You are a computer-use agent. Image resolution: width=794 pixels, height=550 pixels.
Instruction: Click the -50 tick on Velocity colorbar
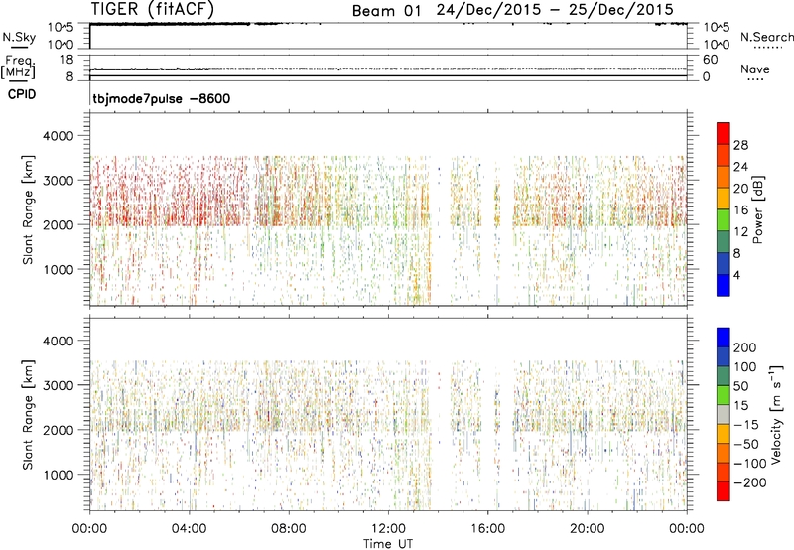pos(745,444)
